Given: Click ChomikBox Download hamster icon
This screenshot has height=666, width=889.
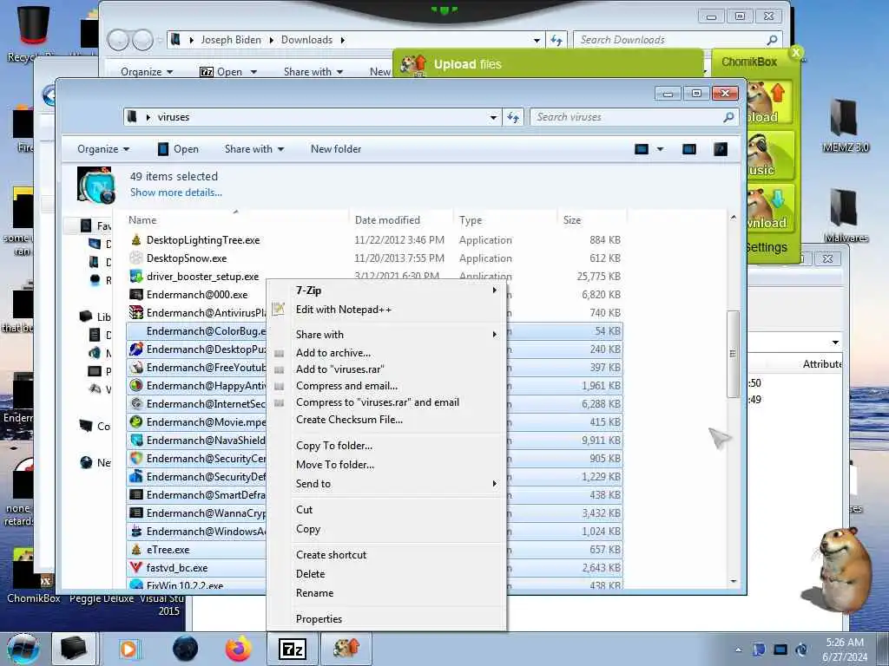Looking at the screenshot, I should point(769,208).
